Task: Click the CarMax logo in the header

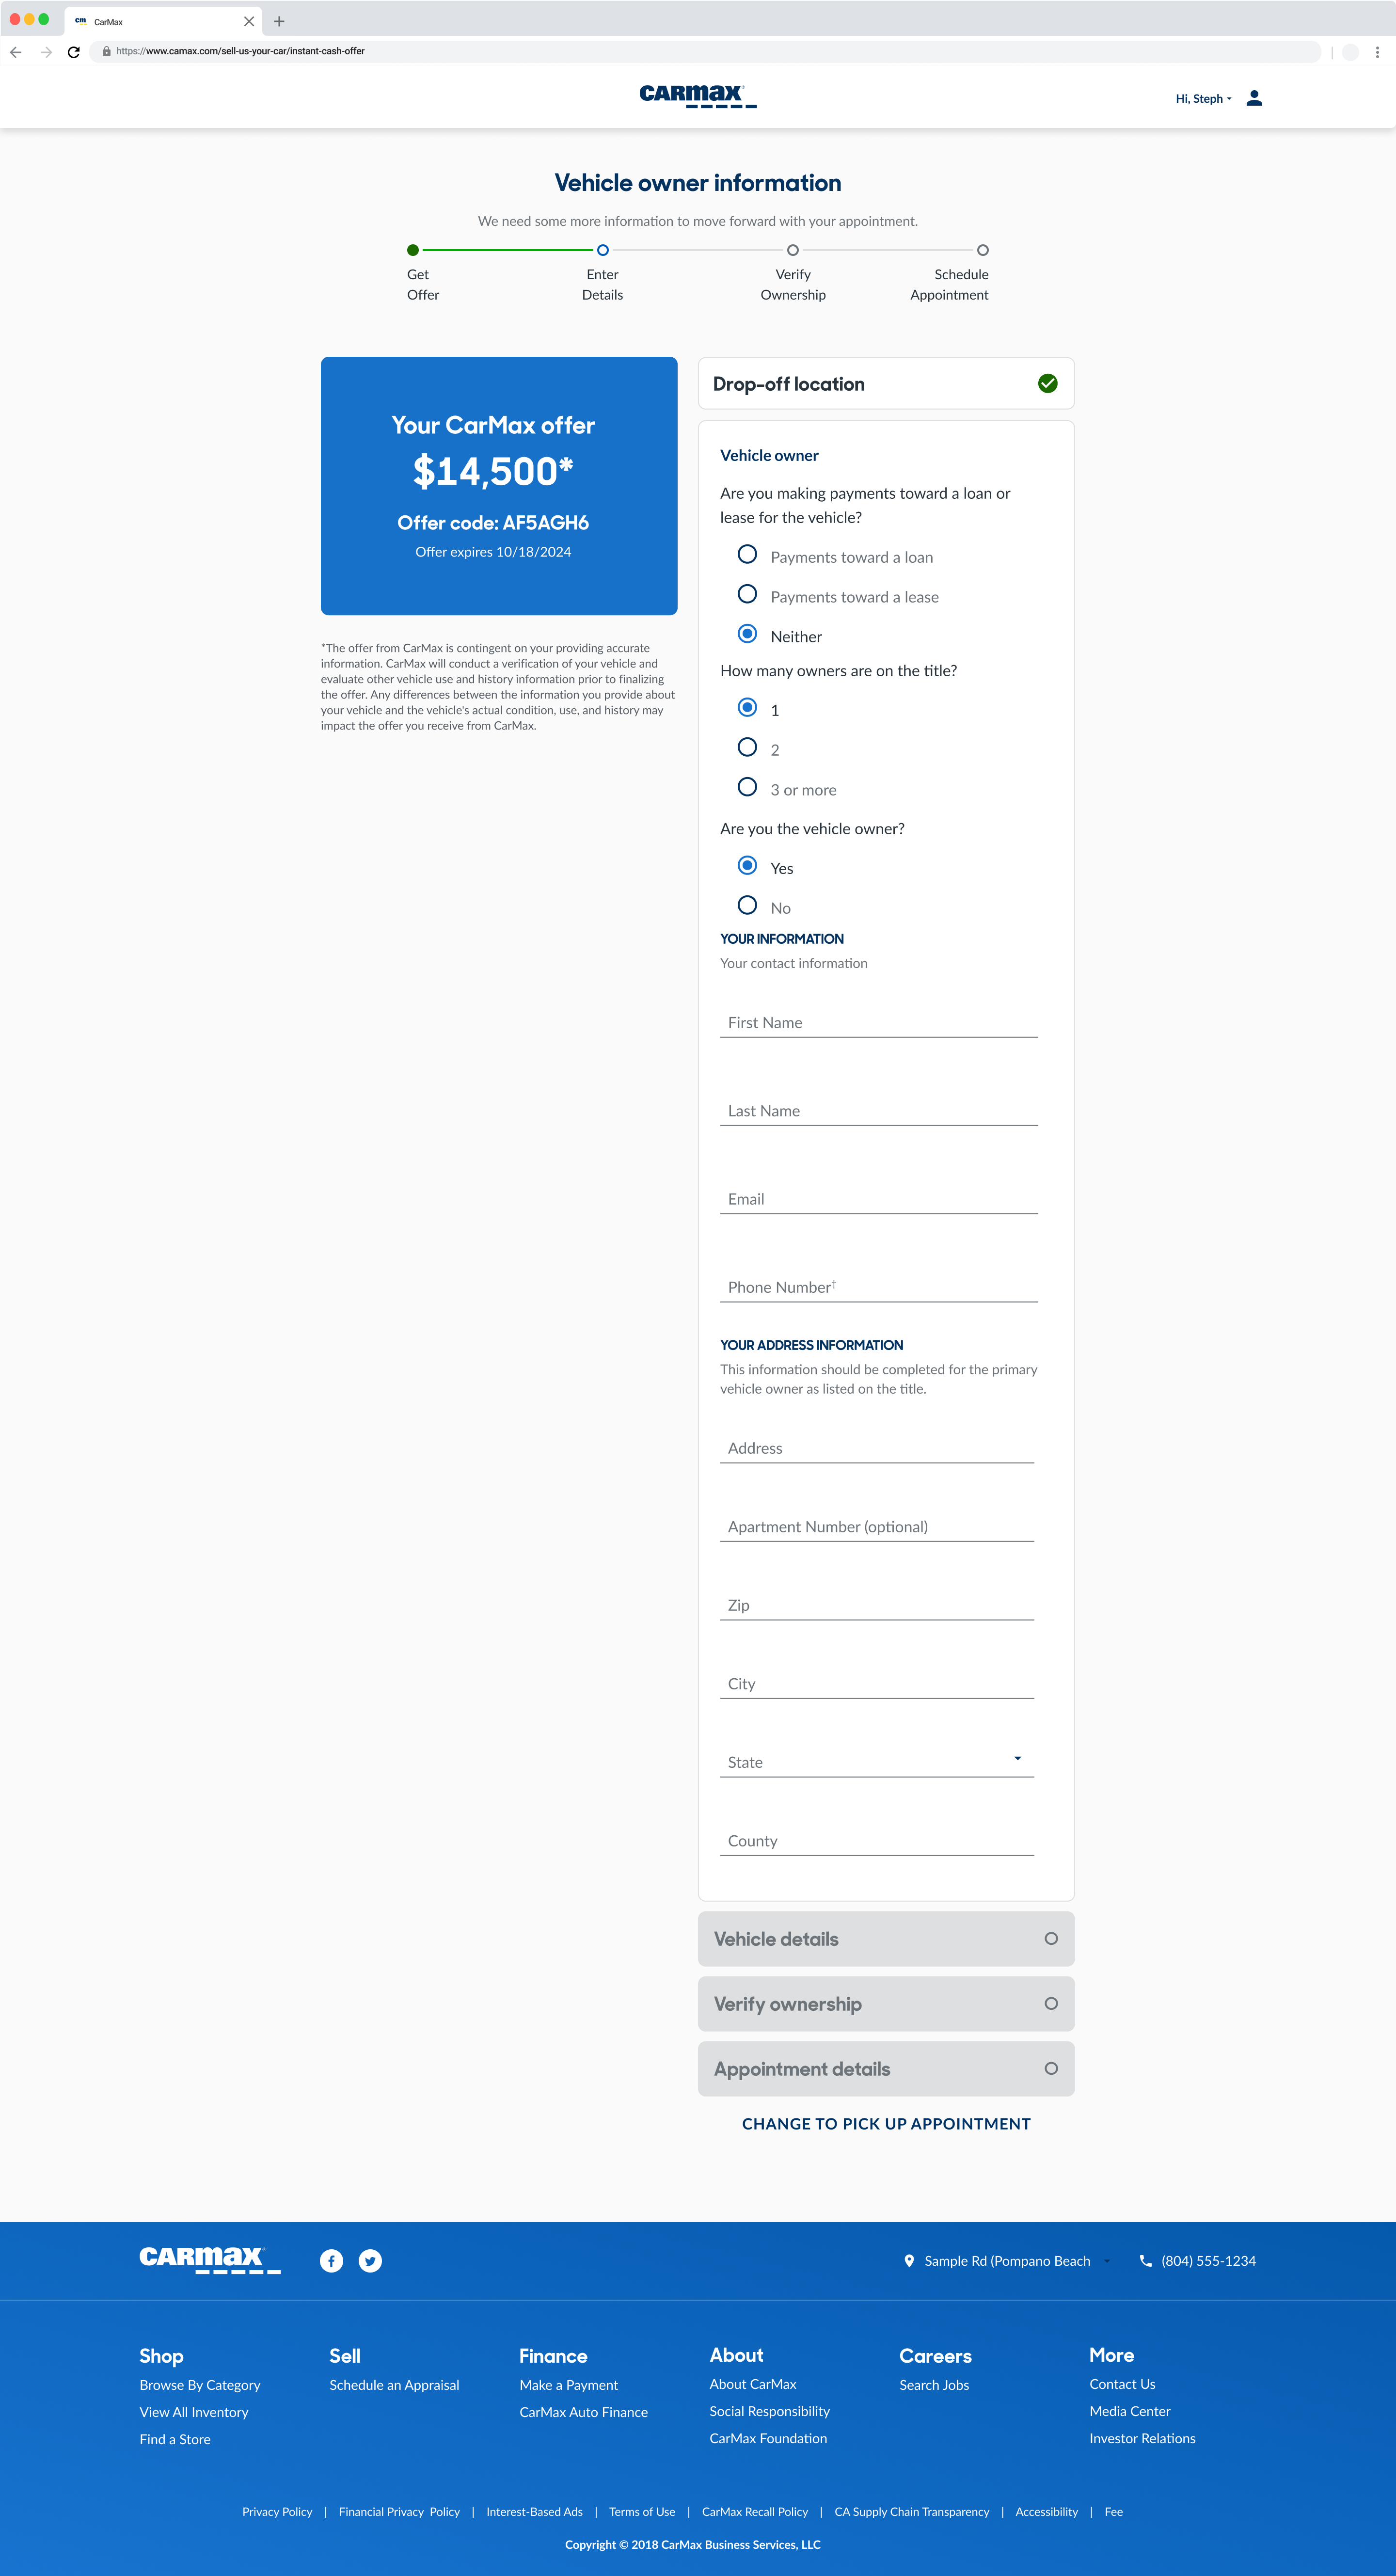Action: coord(698,96)
